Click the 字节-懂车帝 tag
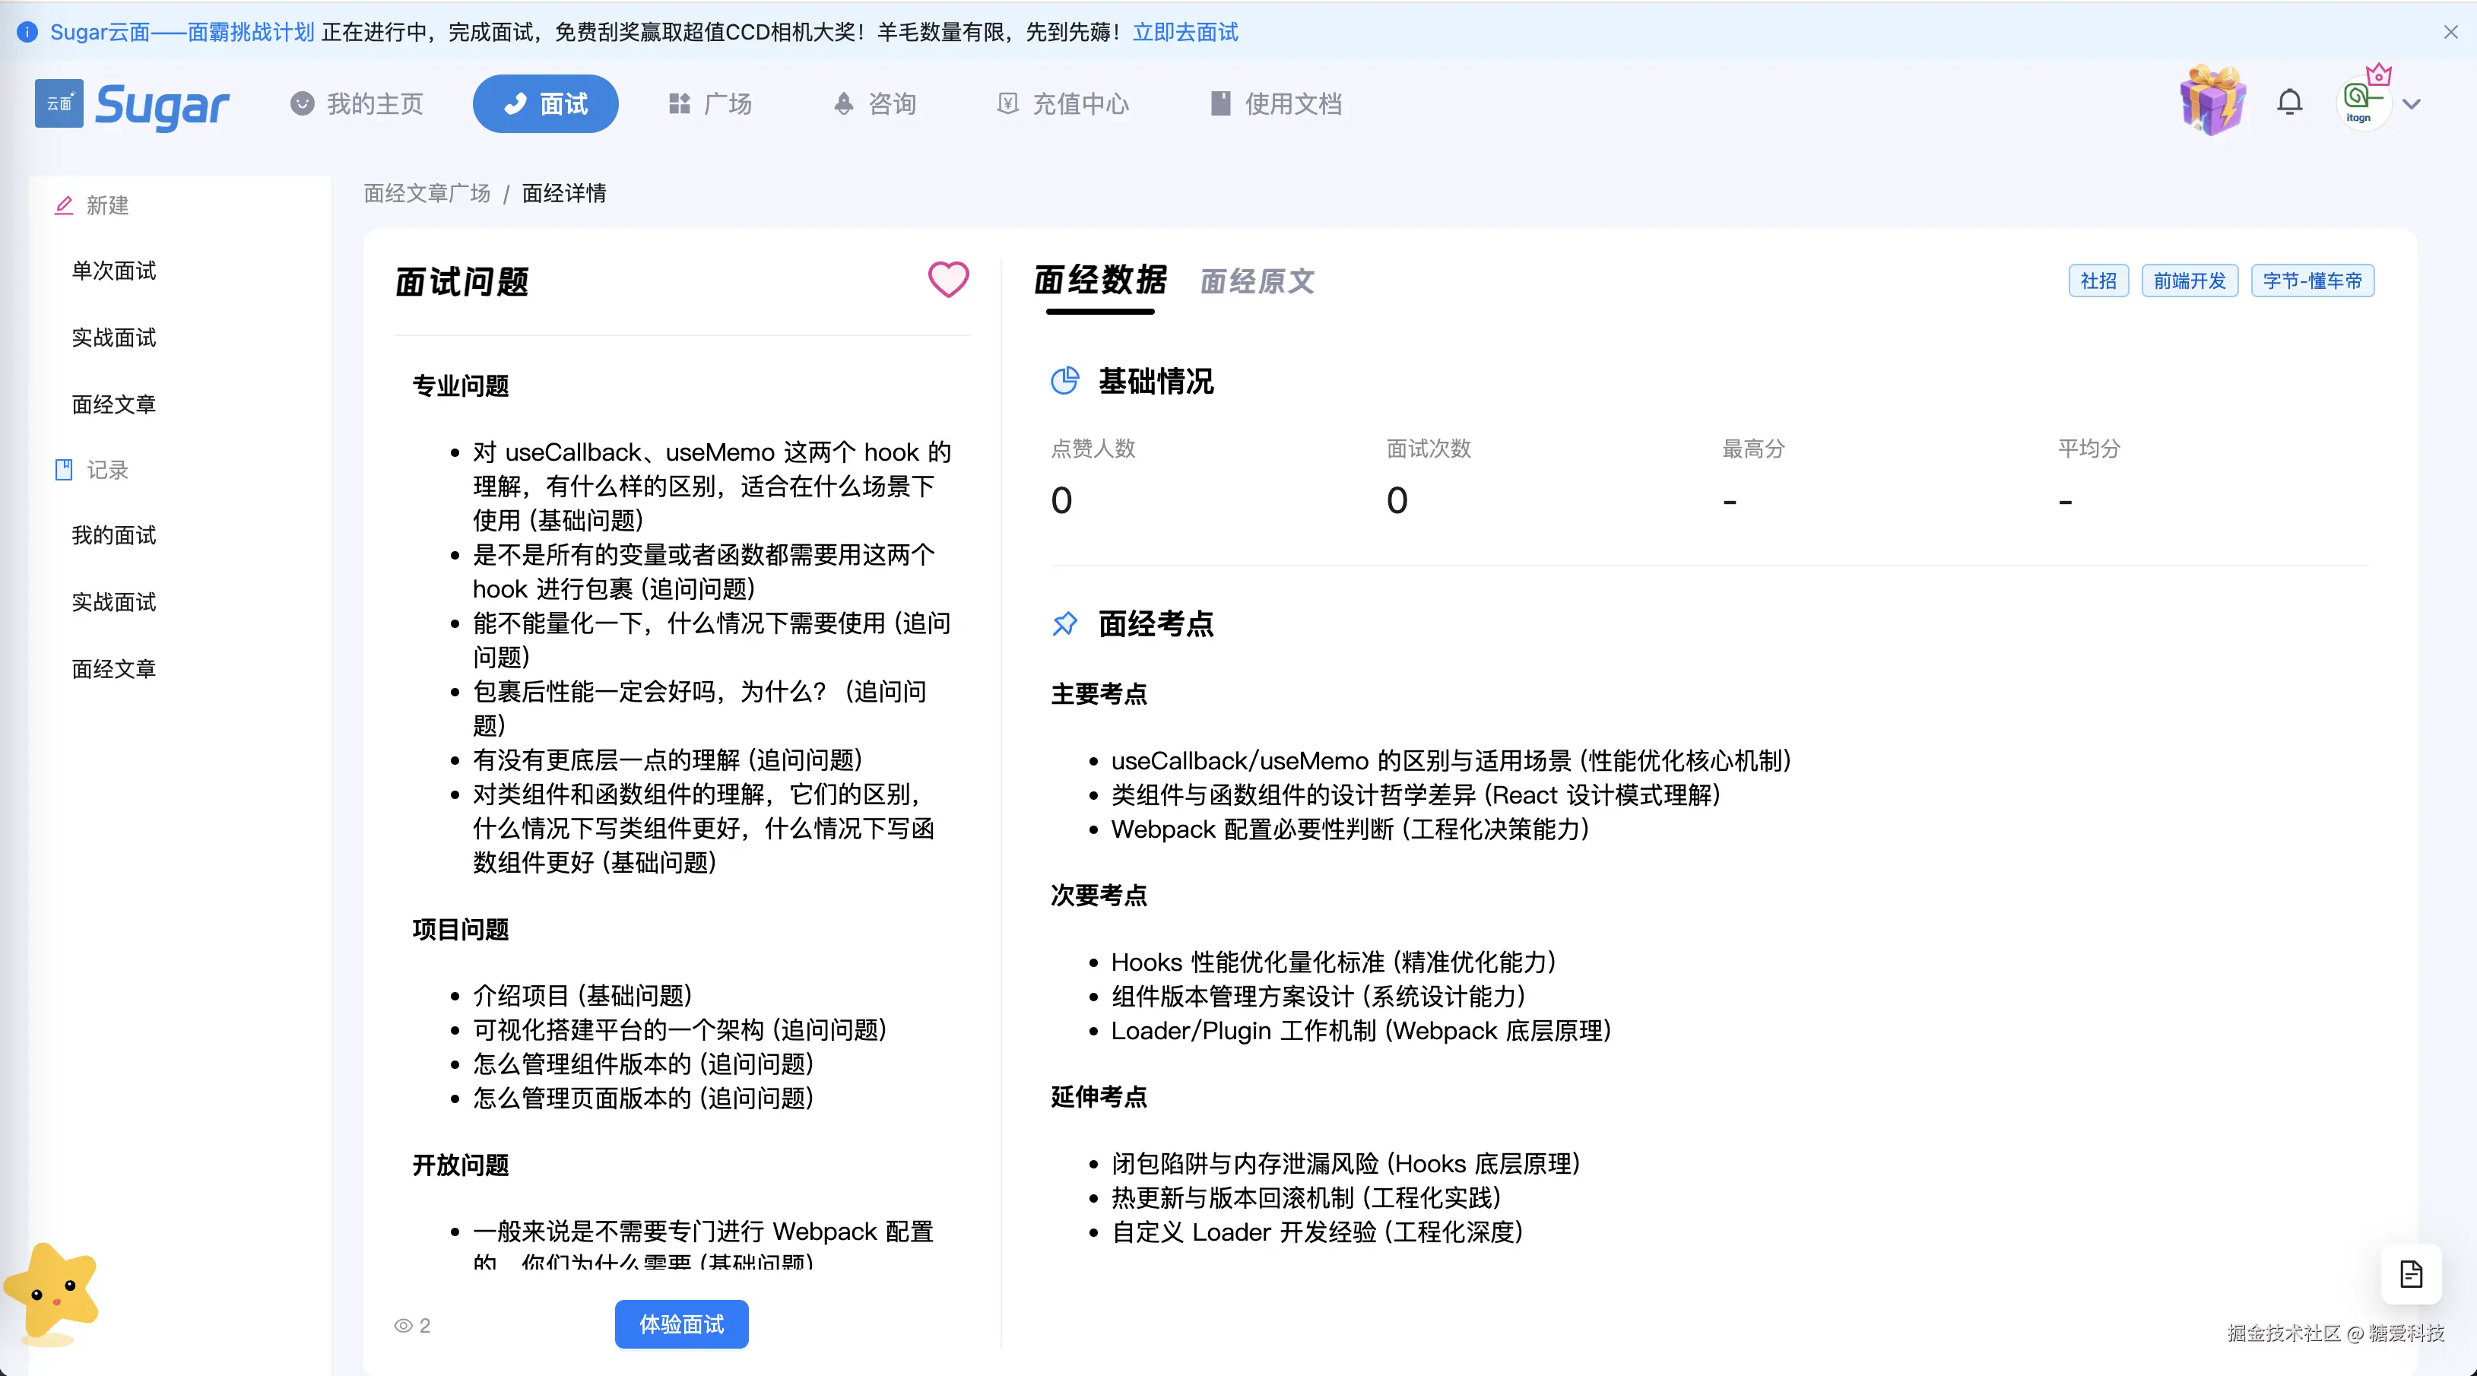The height and width of the screenshot is (1376, 2477). coord(2311,281)
